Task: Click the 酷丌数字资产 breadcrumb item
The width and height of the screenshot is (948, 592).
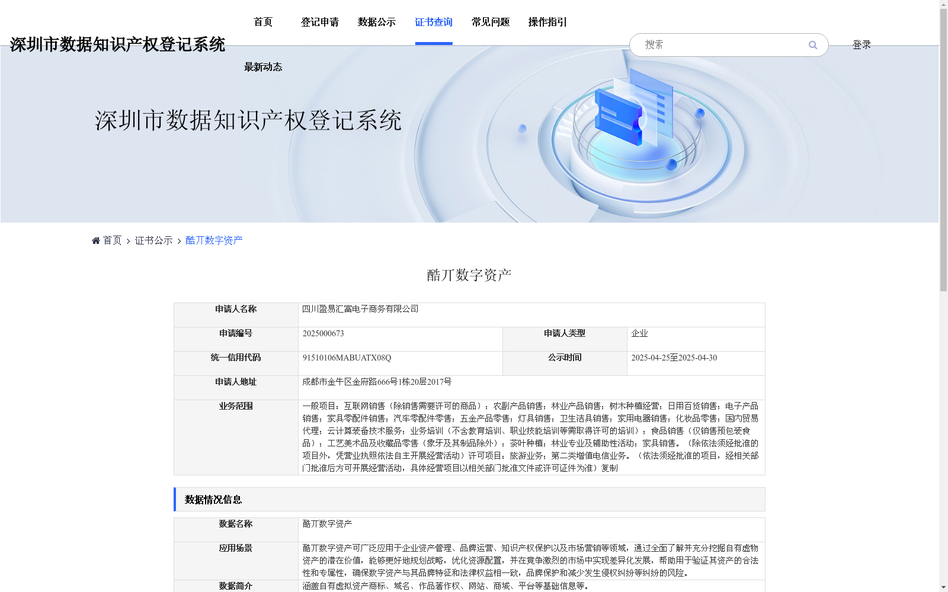Action: (214, 240)
